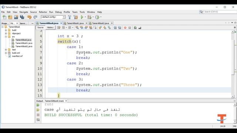Click the Open Project toolbar icon
Viewport: 237px width, 133px height.
(16, 17)
